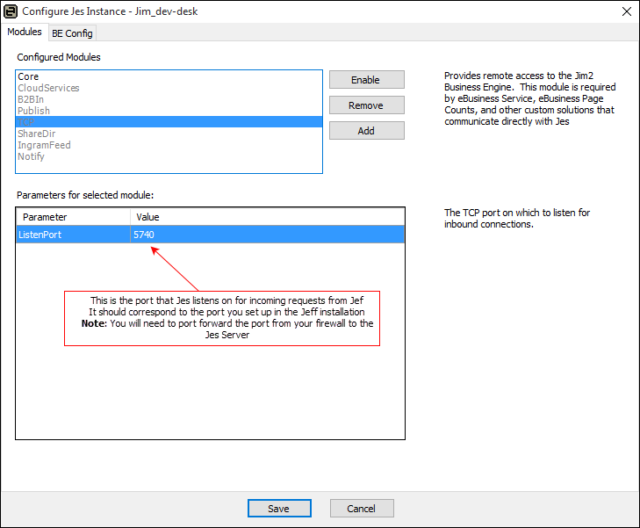Image resolution: width=640 pixels, height=528 pixels.
Task: Click the 5740 value cell
Action: 268,235
